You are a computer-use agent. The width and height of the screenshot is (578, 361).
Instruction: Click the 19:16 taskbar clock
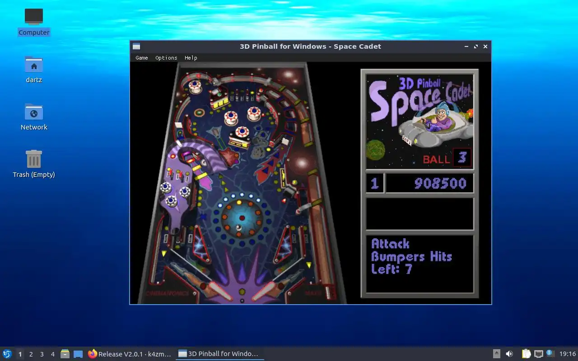pos(568,354)
